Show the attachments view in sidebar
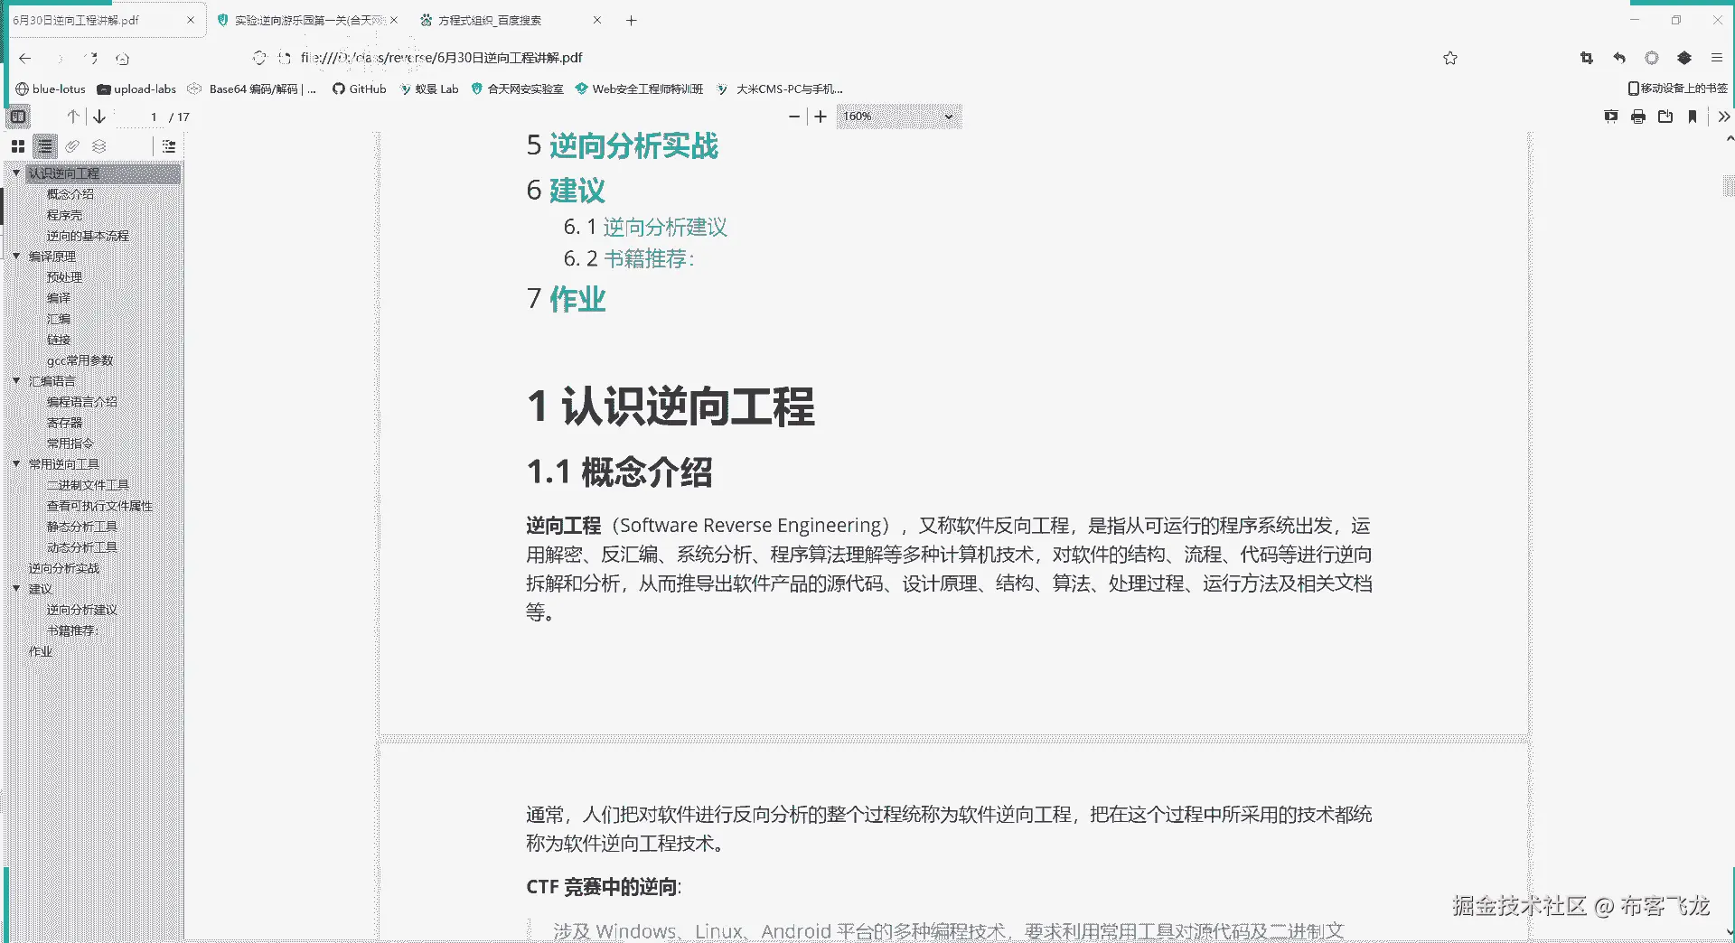 click(72, 146)
